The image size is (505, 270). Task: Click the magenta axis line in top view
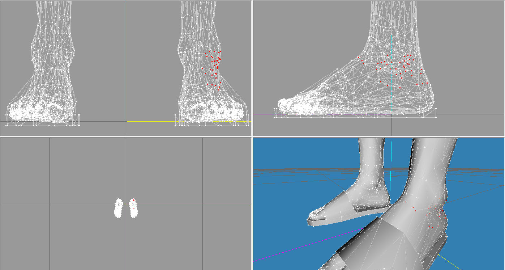126,237
